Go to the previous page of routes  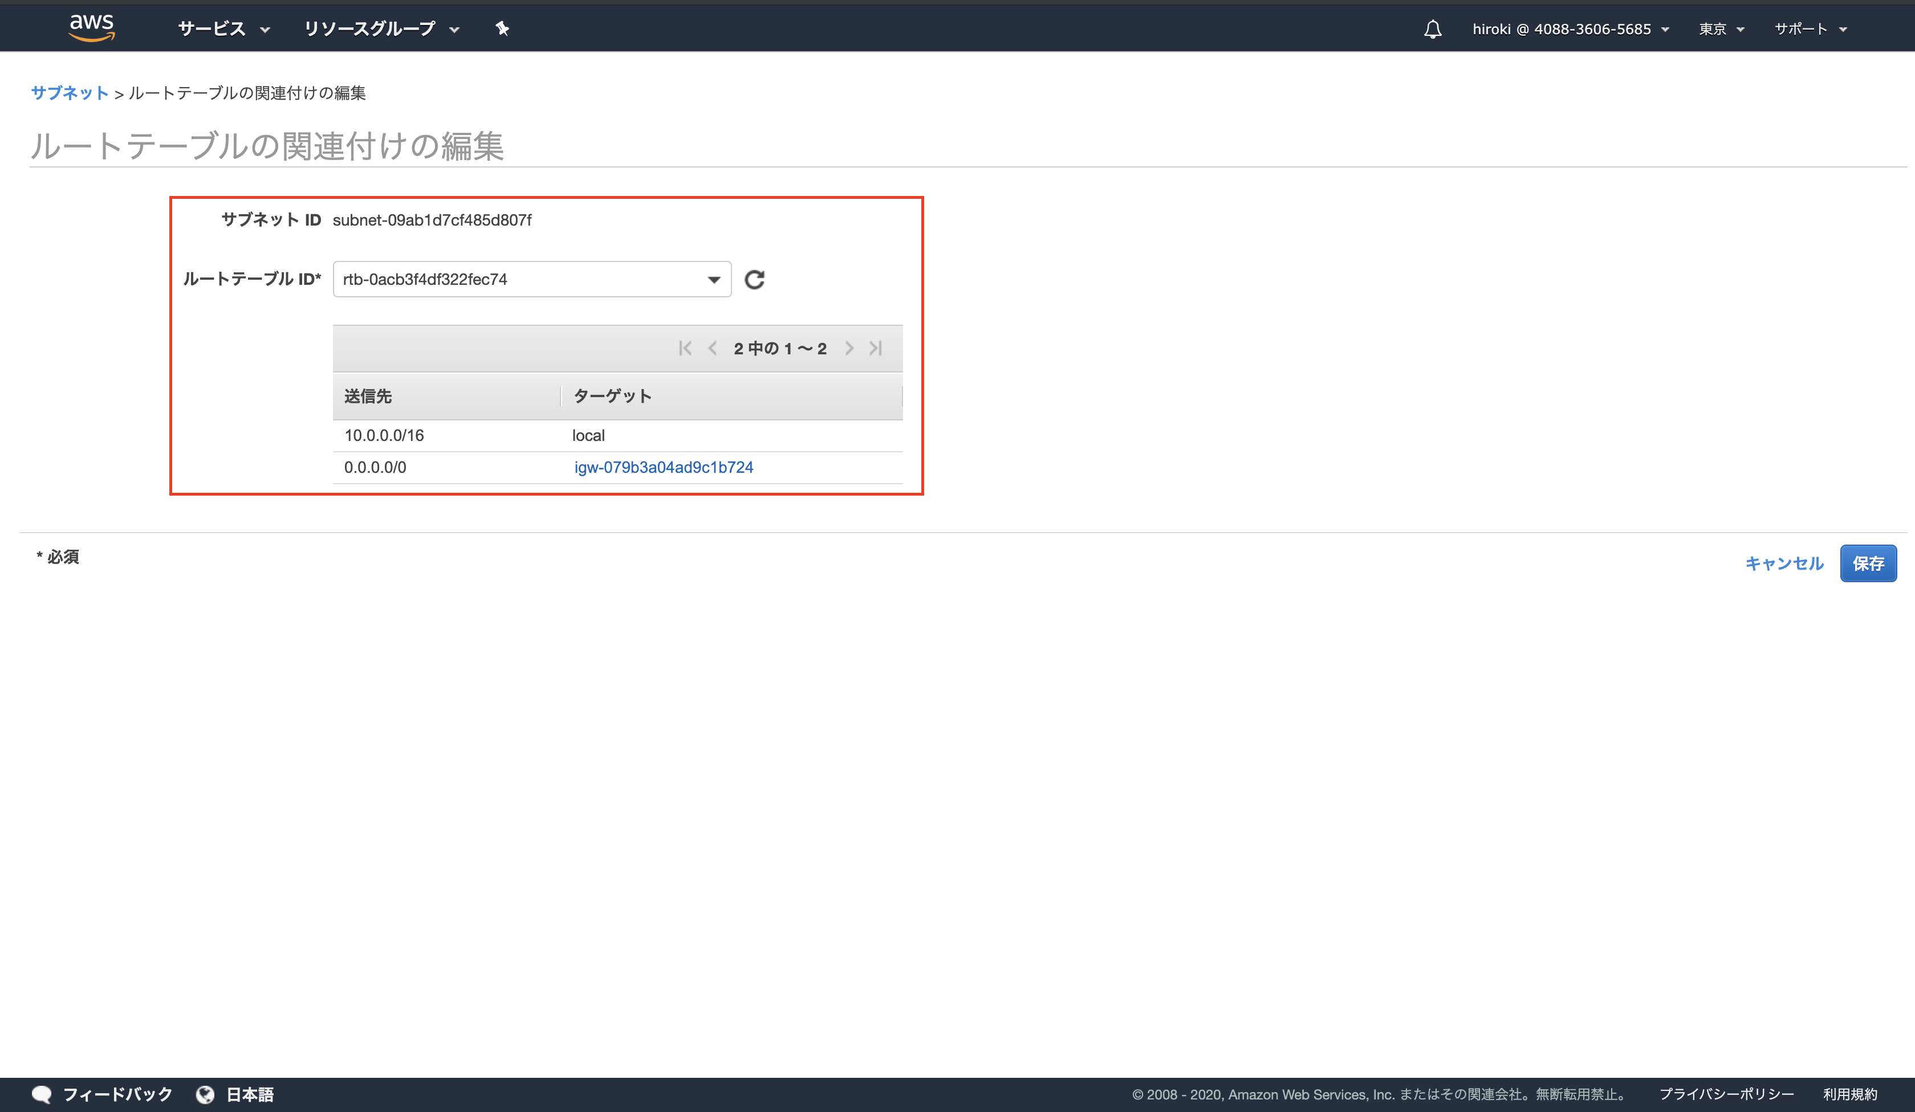coord(712,348)
